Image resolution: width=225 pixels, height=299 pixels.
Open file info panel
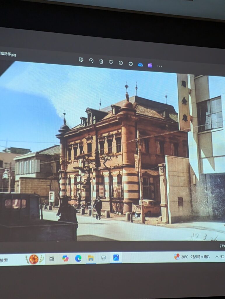click(121, 63)
